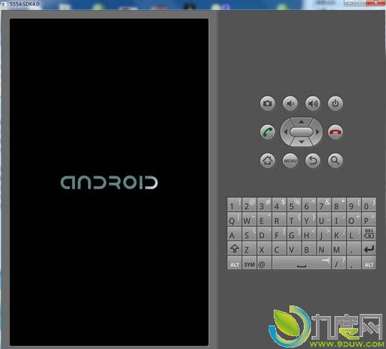Click the L key
Screen dimensions: 386x349
coord(354,234)
